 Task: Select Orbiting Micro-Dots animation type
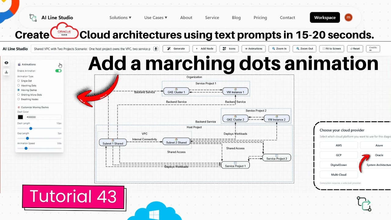click(x=19, y=95)
